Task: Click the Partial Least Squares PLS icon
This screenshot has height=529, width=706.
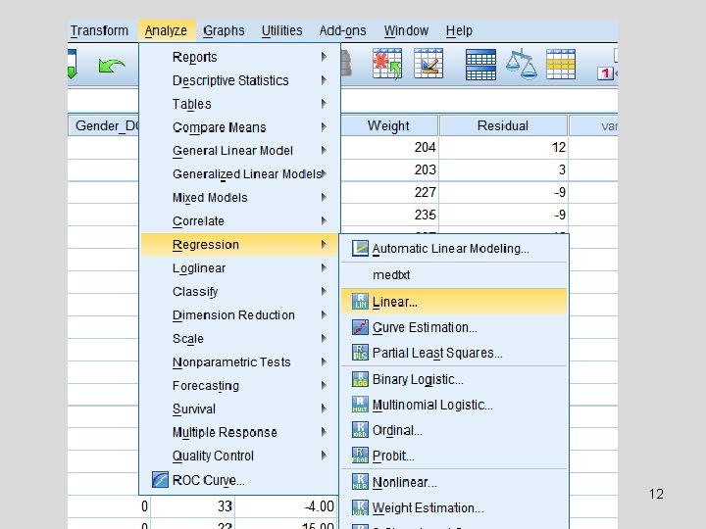Action: [360, 353]
